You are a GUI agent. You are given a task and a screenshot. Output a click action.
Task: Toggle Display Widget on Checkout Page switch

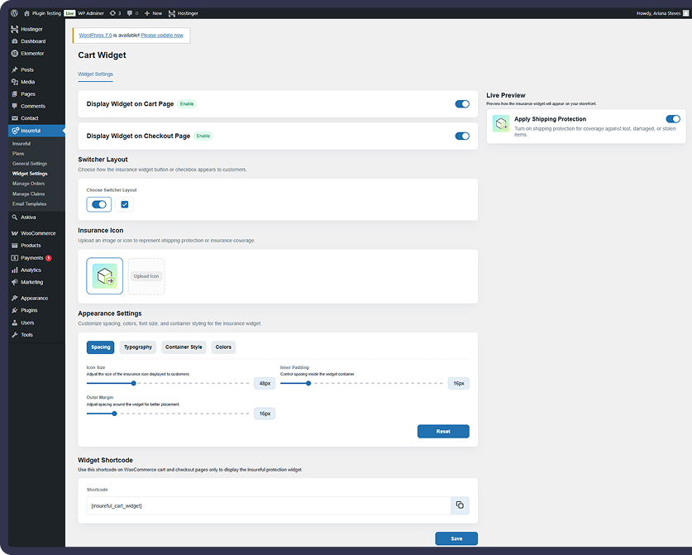tap(462, 136)
